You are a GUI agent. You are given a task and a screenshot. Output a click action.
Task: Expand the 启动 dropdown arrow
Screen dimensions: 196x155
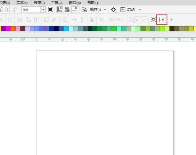(140, 10)
